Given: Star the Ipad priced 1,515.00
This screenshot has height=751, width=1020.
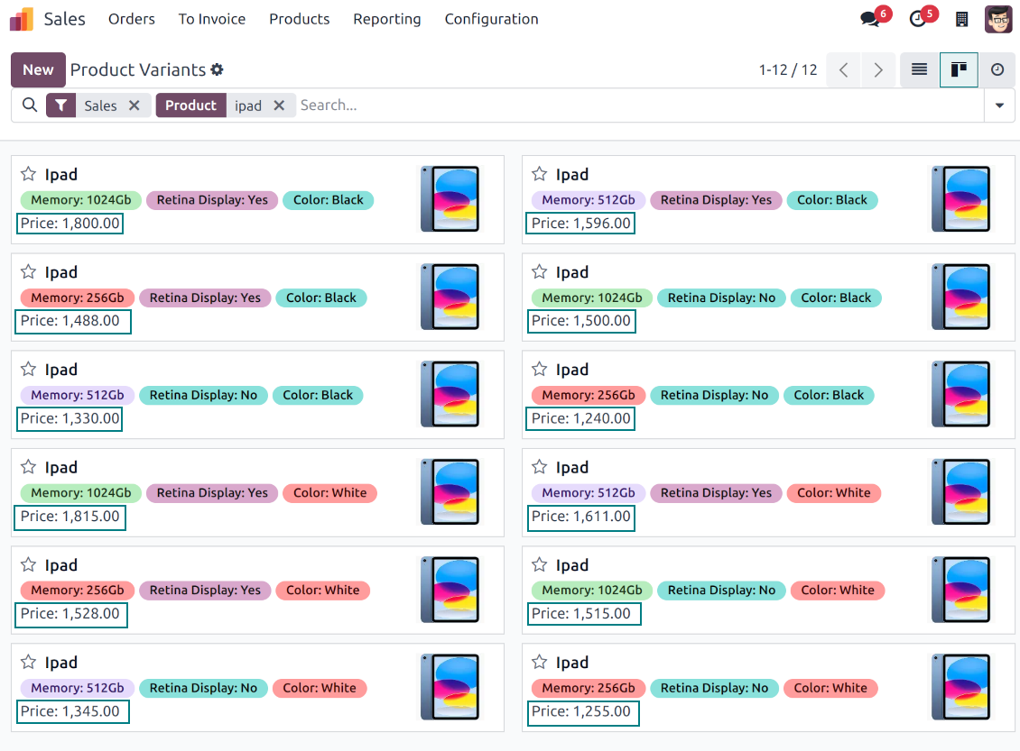Looking at the screenshot, I should tap(539, 564).
